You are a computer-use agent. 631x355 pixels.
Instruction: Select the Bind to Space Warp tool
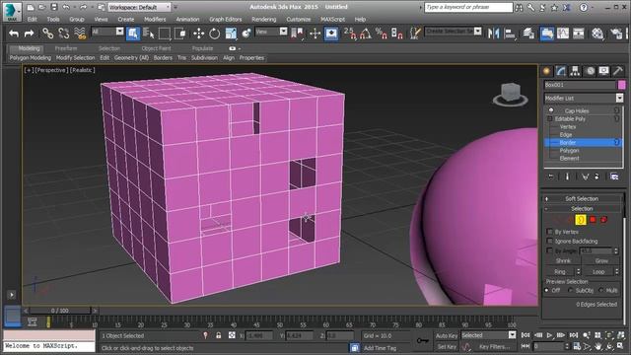80,34
